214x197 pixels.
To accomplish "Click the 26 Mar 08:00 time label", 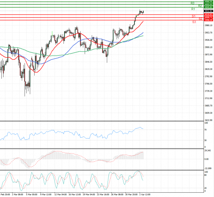I will [x=117, y=195].
